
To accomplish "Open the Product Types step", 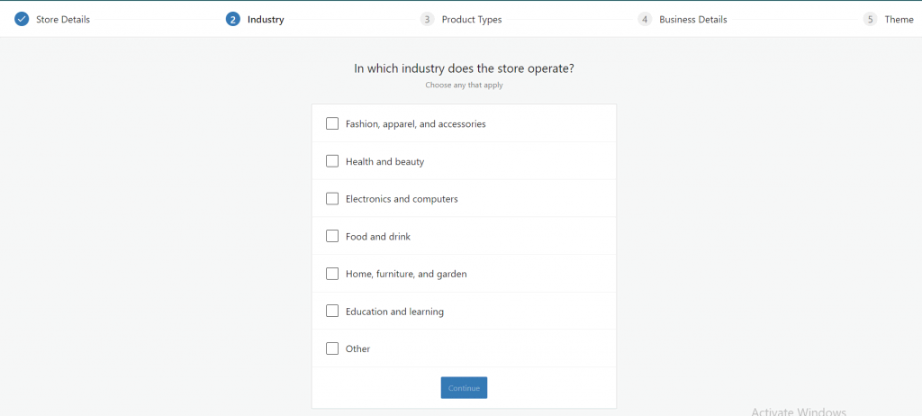I will [x=472, y=19].
